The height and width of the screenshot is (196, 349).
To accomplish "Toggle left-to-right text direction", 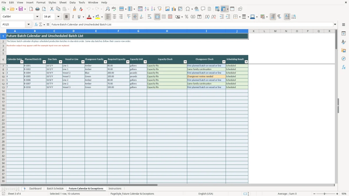I will (x=273, y=17).
